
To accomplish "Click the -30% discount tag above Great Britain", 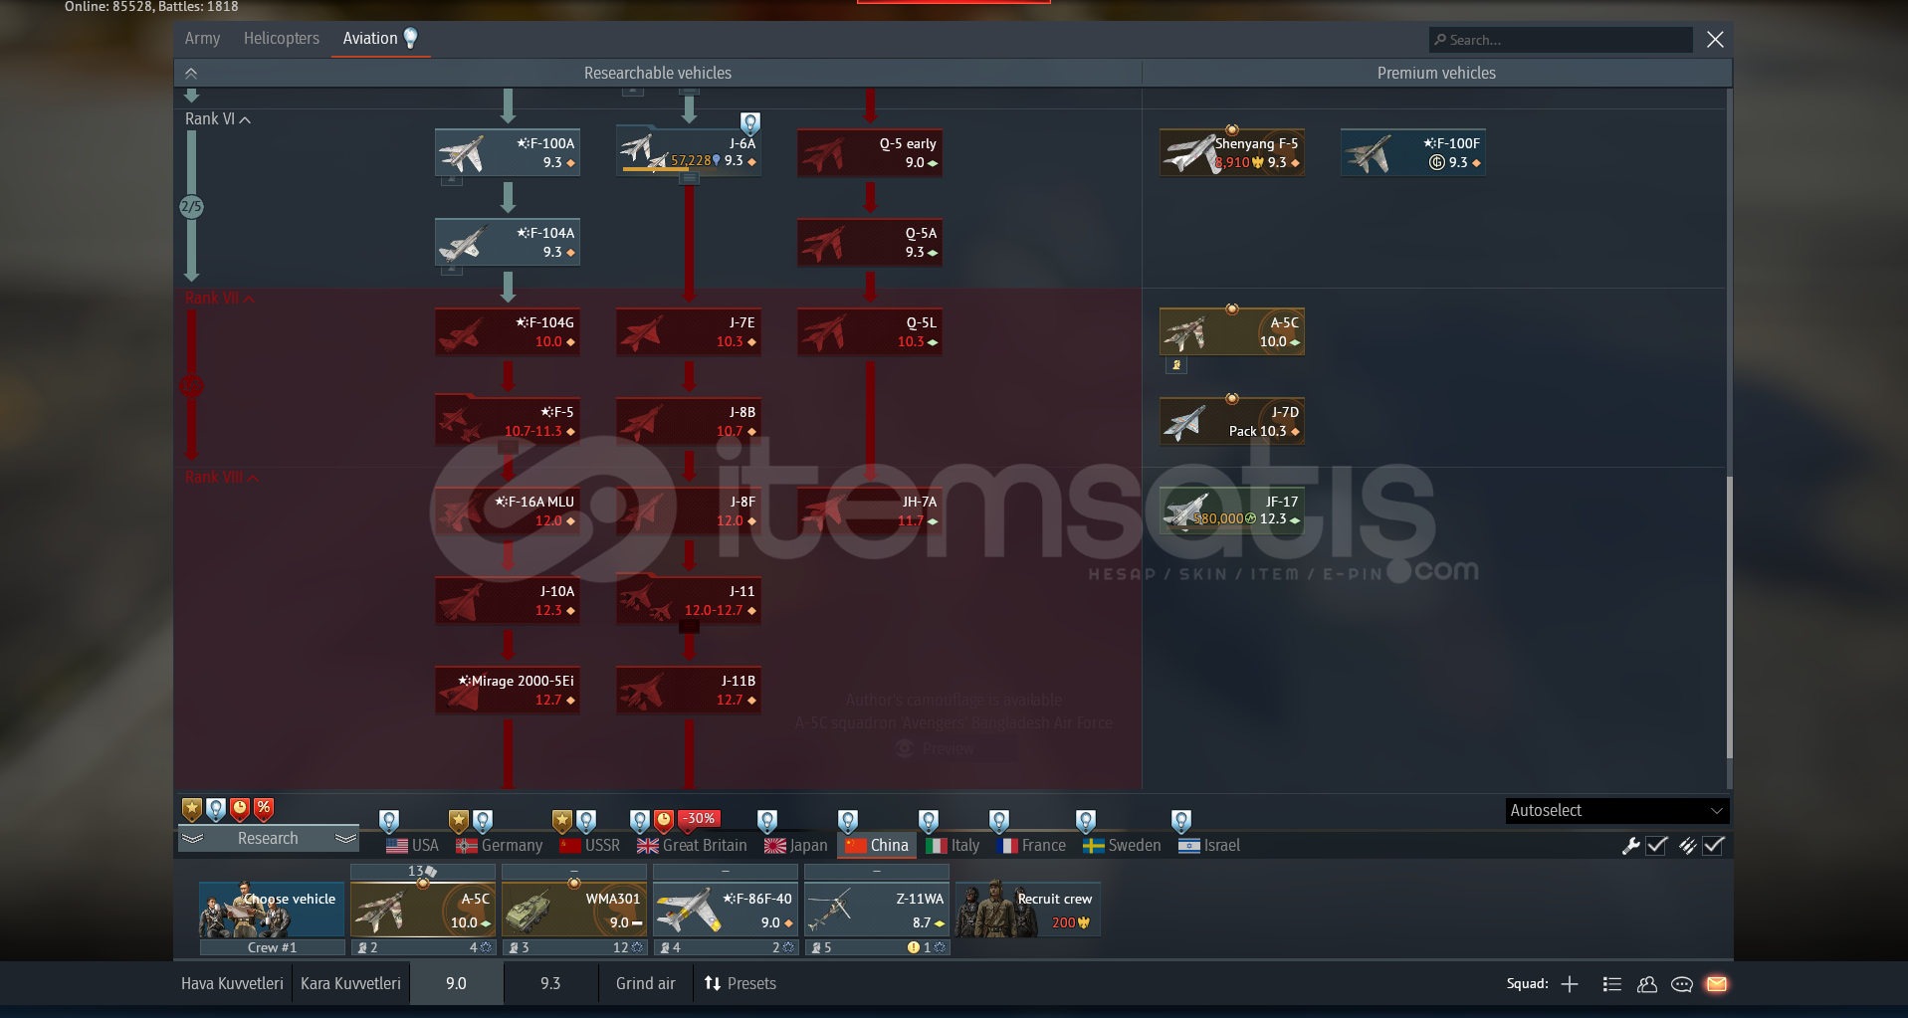I will pyautogui.click(x=700, y=819).
